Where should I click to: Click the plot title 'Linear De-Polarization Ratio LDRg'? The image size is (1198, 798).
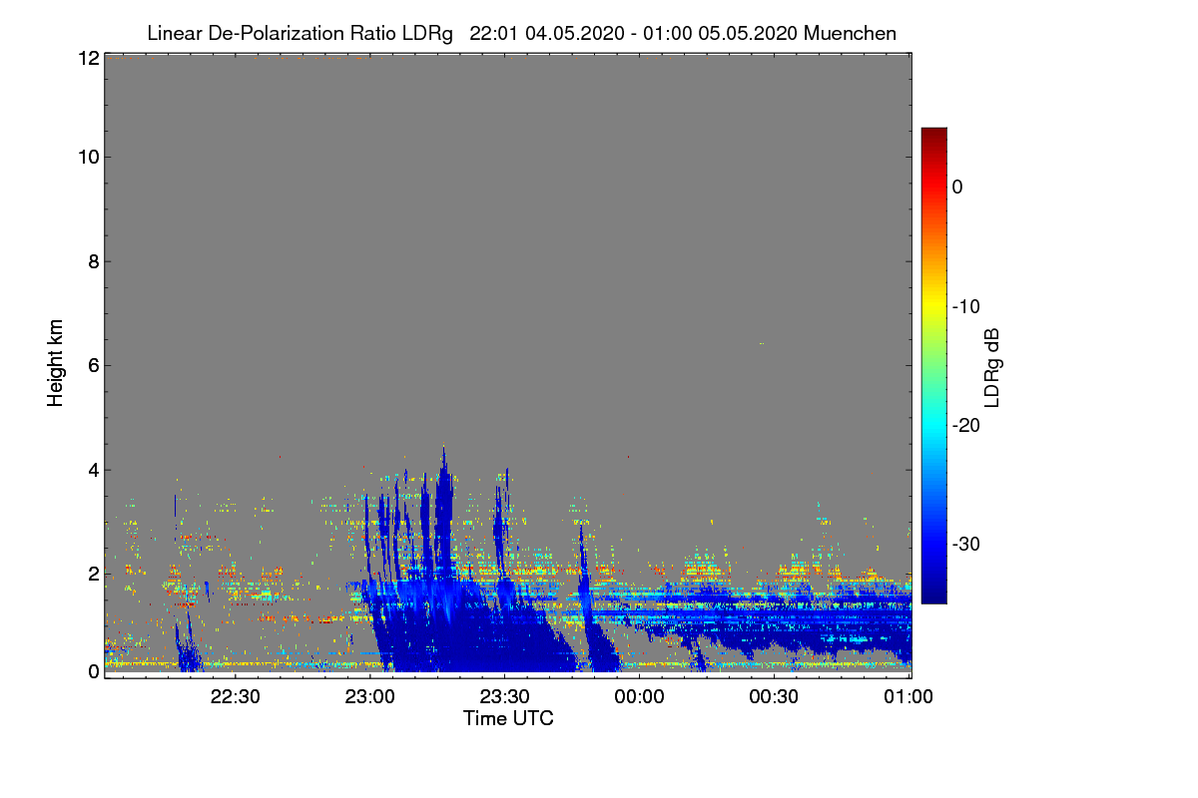[x=299, y=33]
